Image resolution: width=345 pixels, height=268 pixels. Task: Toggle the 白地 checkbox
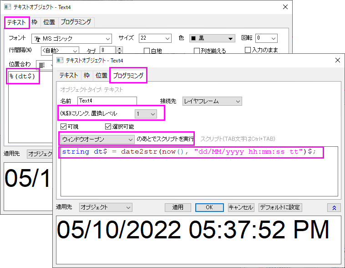click(147, 51)
